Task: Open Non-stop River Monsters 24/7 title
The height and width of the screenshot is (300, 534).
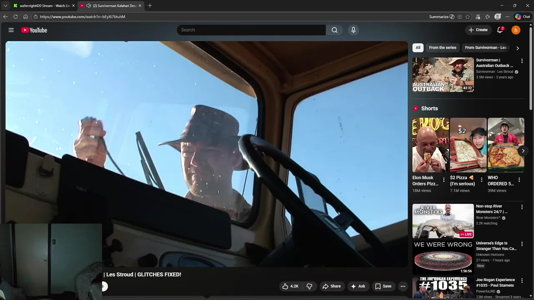Action: (x=492, y=209)
